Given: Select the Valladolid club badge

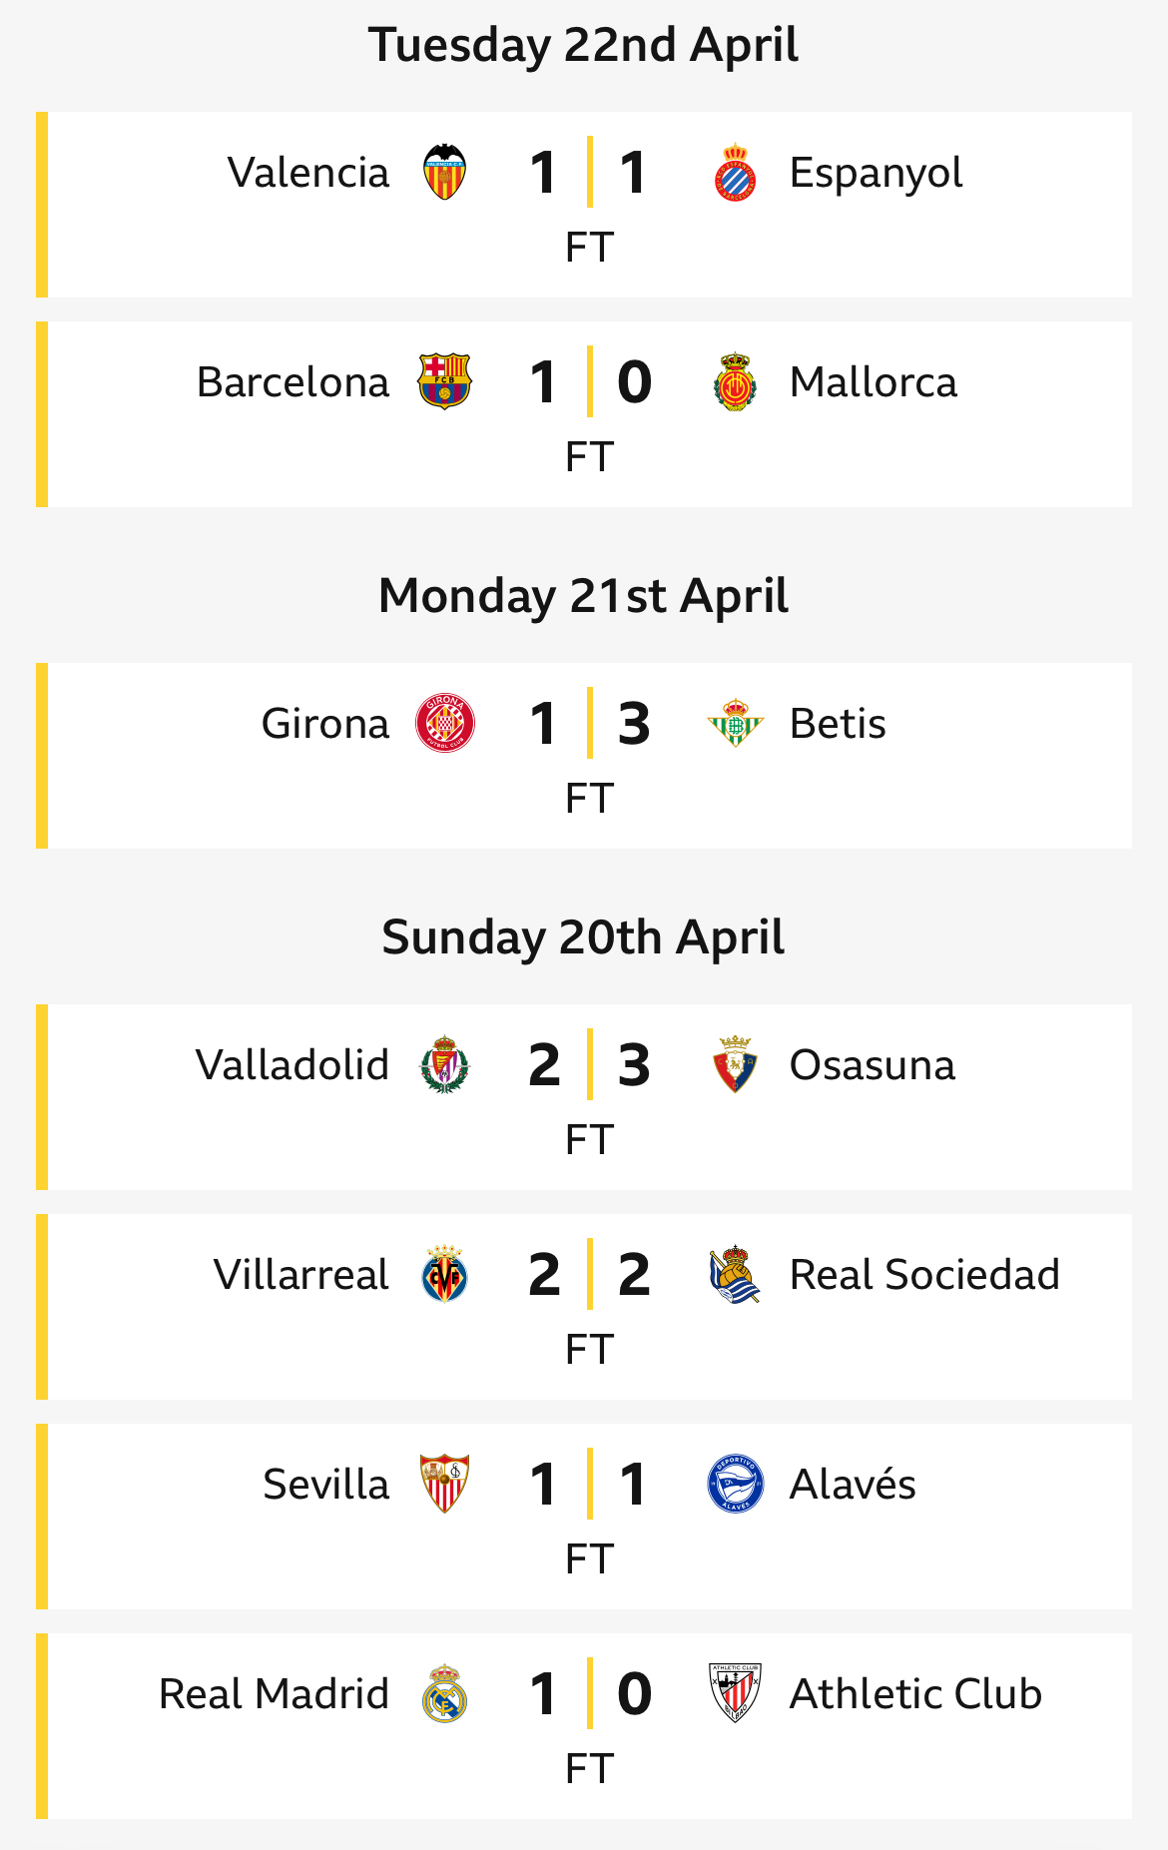Looking at the screenshot, I should [444, 1064].
